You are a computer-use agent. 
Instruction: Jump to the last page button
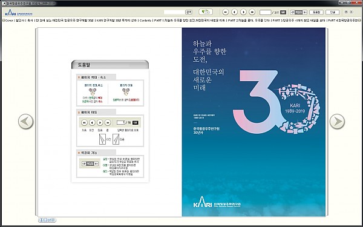click(252, 12)
